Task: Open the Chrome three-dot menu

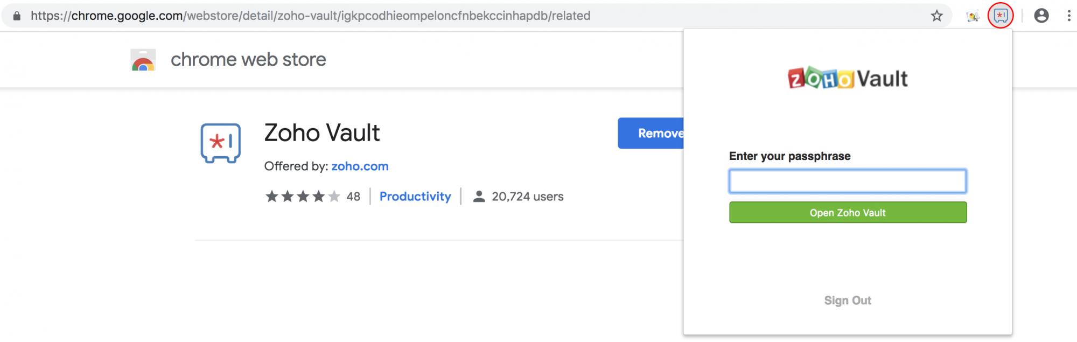Action: [1069, 16]
